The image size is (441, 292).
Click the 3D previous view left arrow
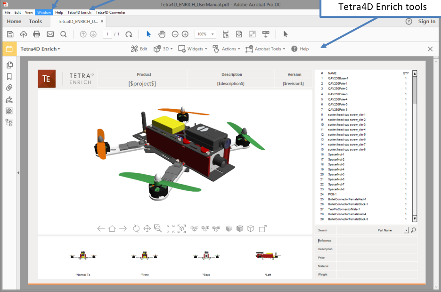(x=101, y=228)
